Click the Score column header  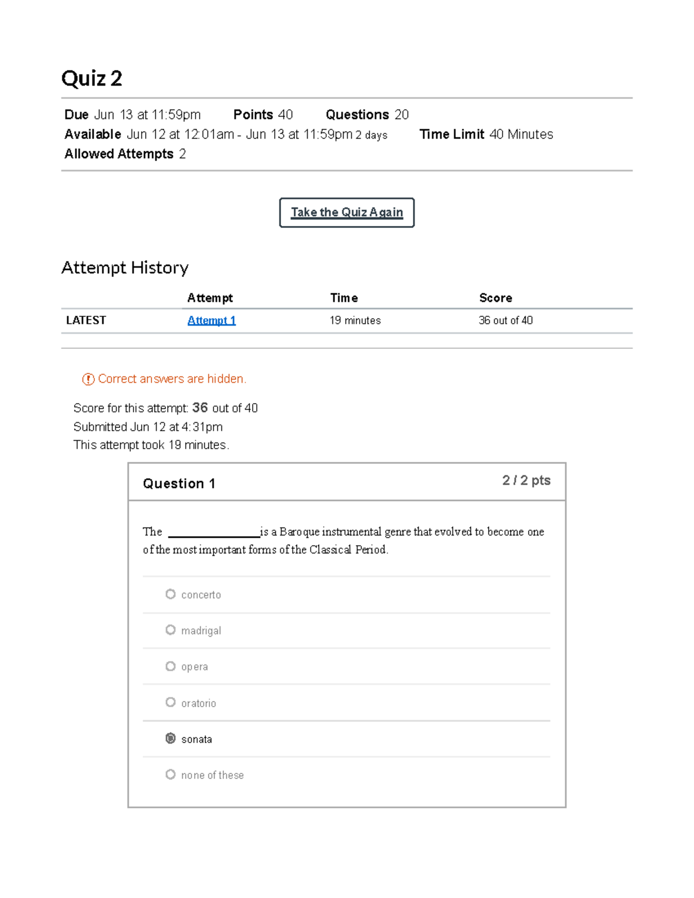coord(496,298)
